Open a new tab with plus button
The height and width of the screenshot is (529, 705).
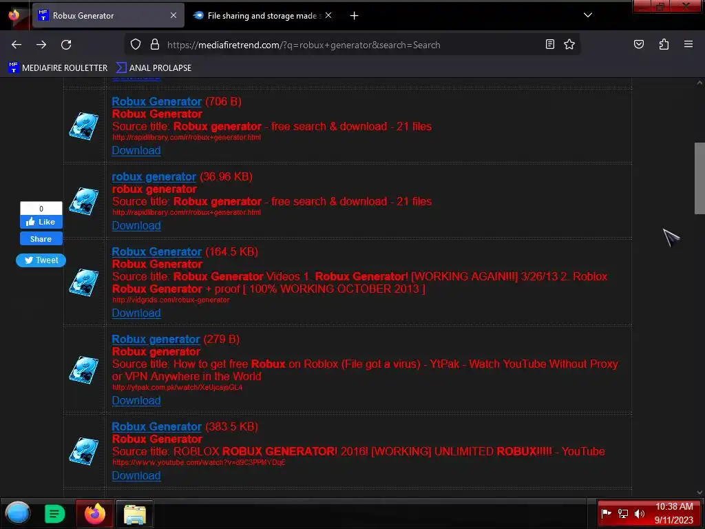pyautogui.click(x=355, y=16)
